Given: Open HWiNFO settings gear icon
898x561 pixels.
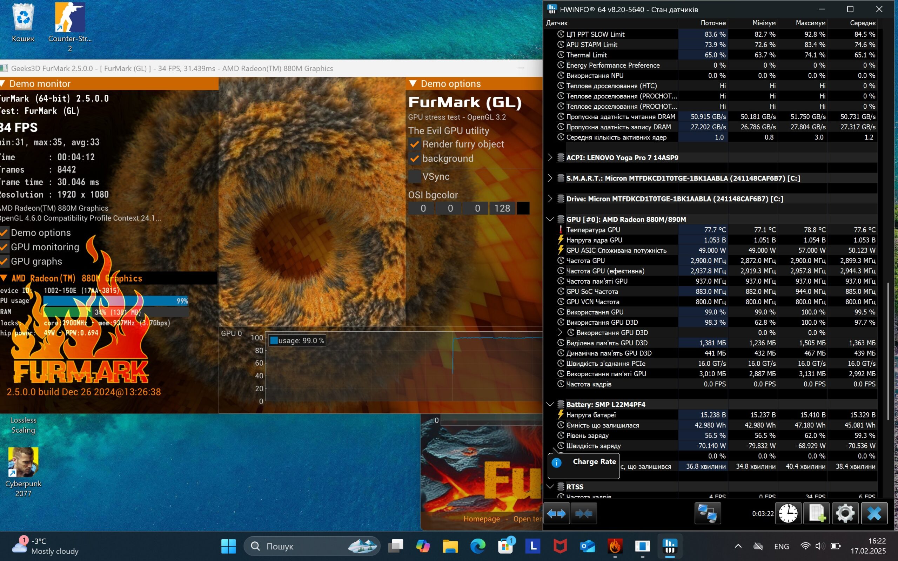Looking at the screenshot, I should coord(845,514).
